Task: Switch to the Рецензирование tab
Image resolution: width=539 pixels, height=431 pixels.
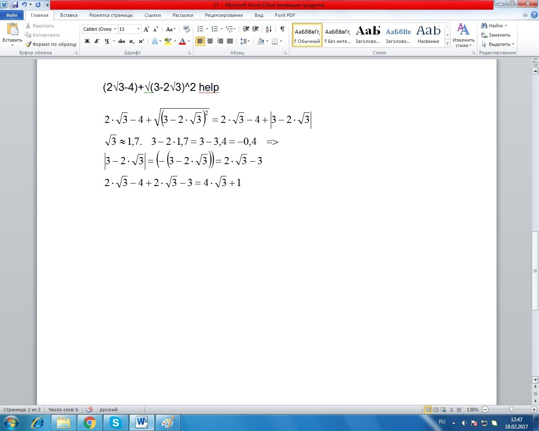Action: click(224, 15)
